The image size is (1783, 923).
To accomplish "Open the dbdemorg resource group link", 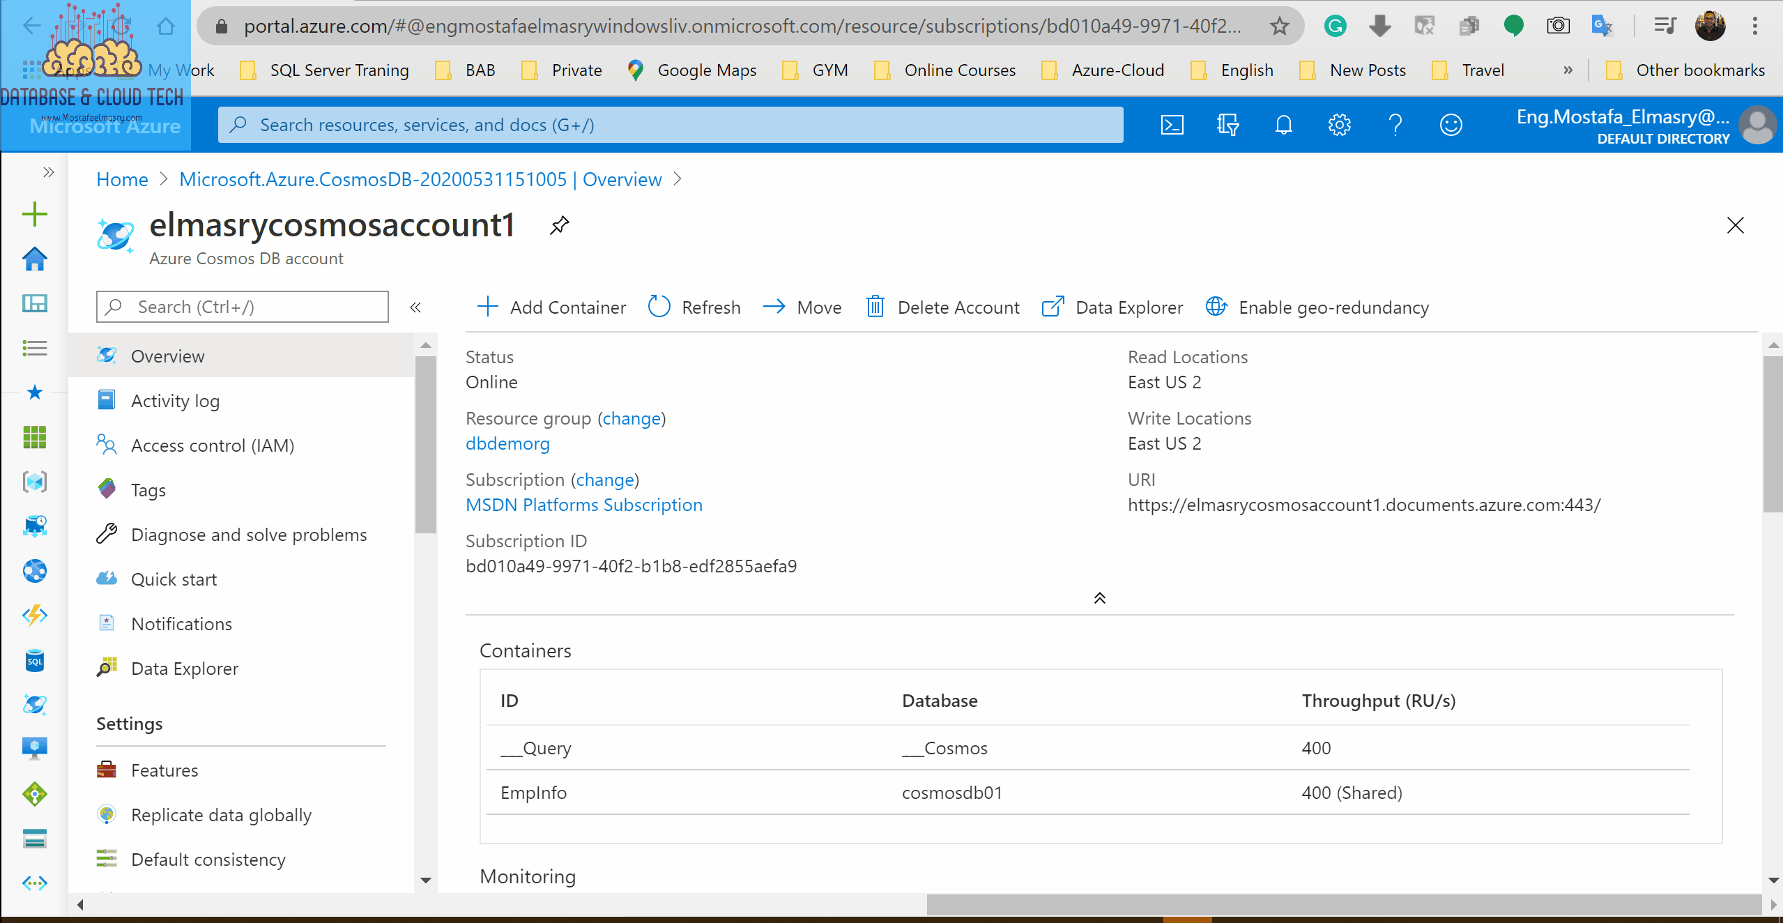I will (x=507, y=443).
